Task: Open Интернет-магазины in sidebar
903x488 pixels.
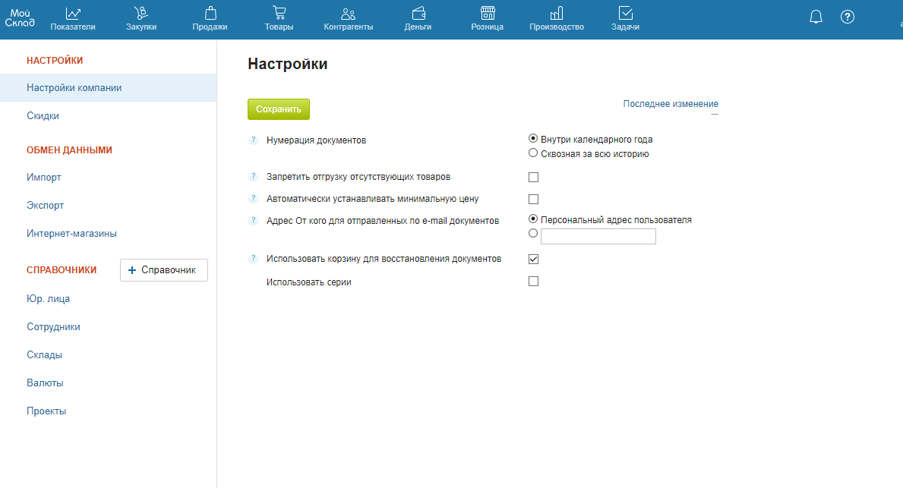Action: (x=71, y=234)
